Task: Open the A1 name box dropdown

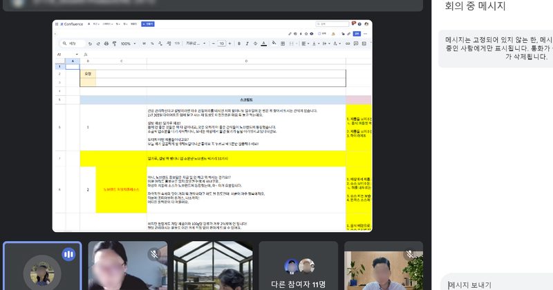Action: 77,55
